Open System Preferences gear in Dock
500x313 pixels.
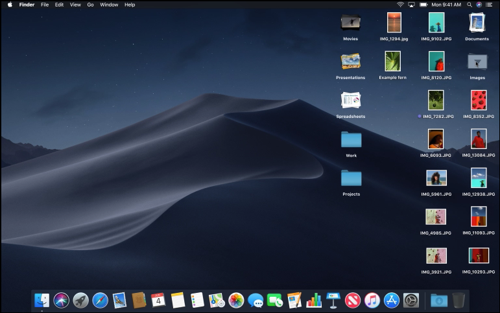click(411, 300)
